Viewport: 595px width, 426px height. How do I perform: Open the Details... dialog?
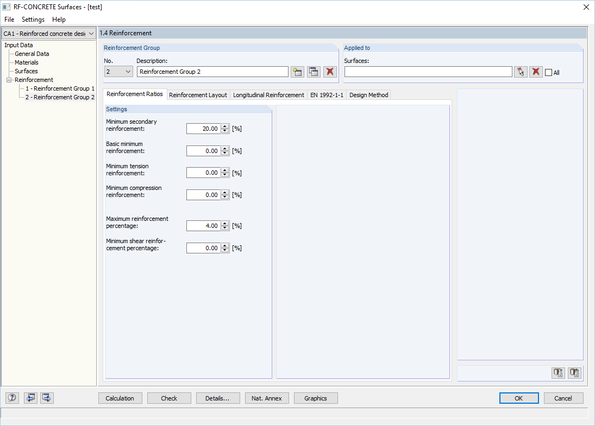click(217, 398)
